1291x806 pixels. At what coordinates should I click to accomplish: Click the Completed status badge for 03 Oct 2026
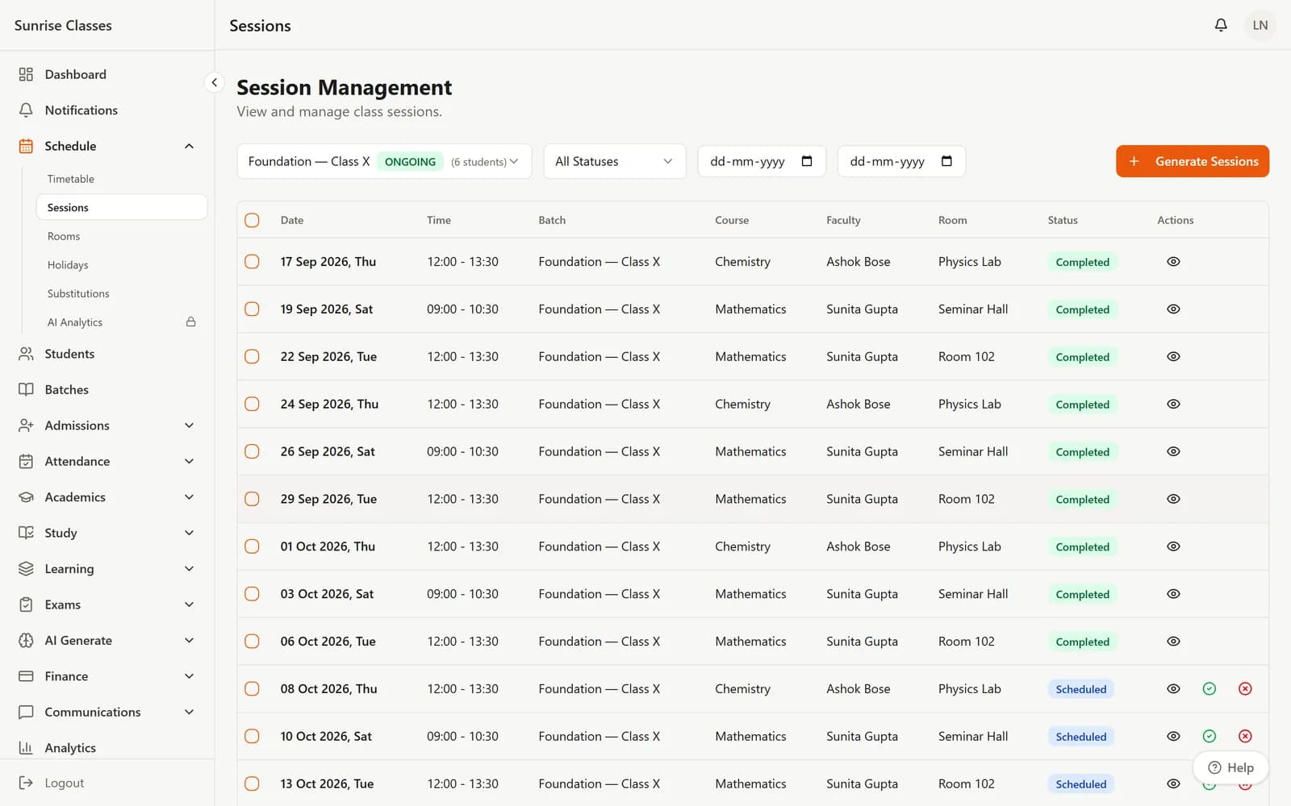click(x=1082, y=595)
